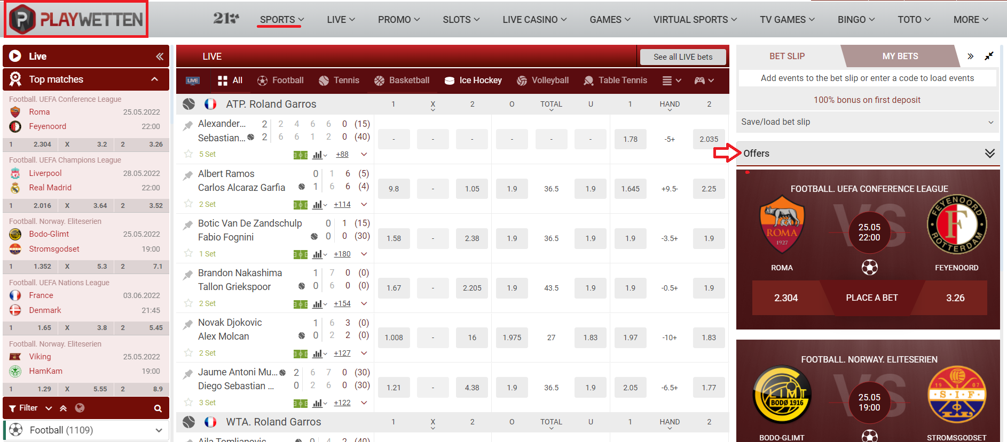Filter live events by Volleyball
Image resolution: width=1007 pixels, height=442 pixels.
coord(542,81)
